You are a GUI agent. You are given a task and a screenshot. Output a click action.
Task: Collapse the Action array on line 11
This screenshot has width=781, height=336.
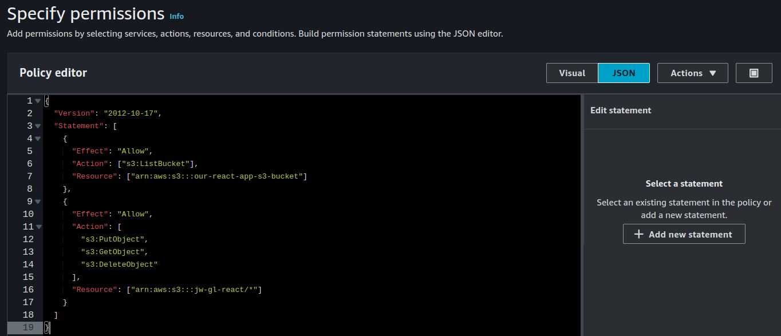38,226
